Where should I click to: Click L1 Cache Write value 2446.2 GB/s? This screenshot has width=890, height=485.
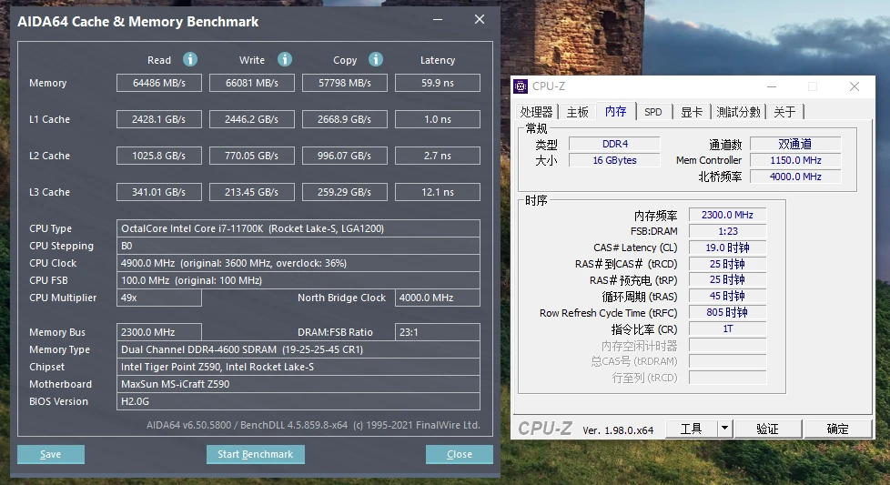(x=252, y=119)
